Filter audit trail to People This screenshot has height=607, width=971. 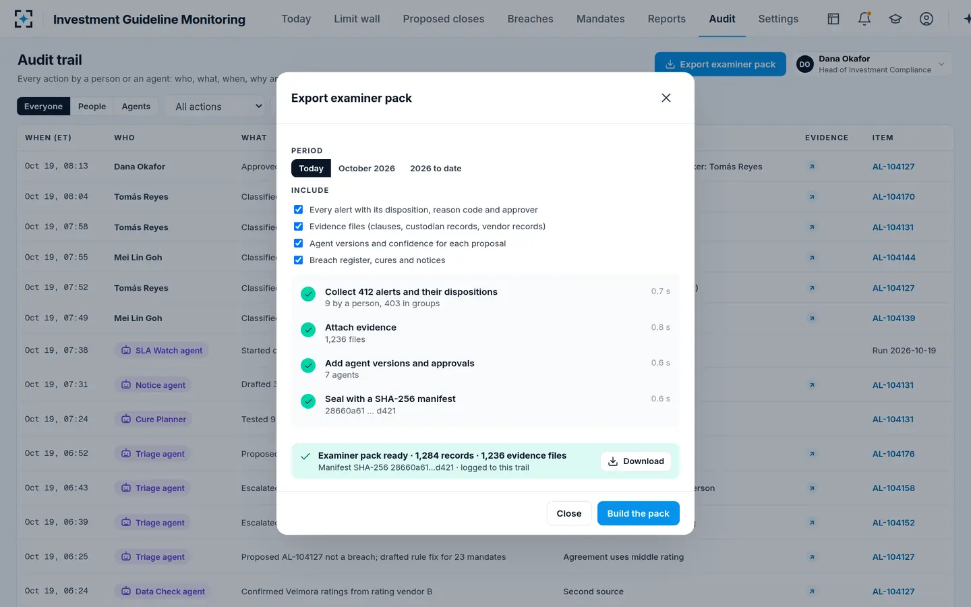(92, 107)
